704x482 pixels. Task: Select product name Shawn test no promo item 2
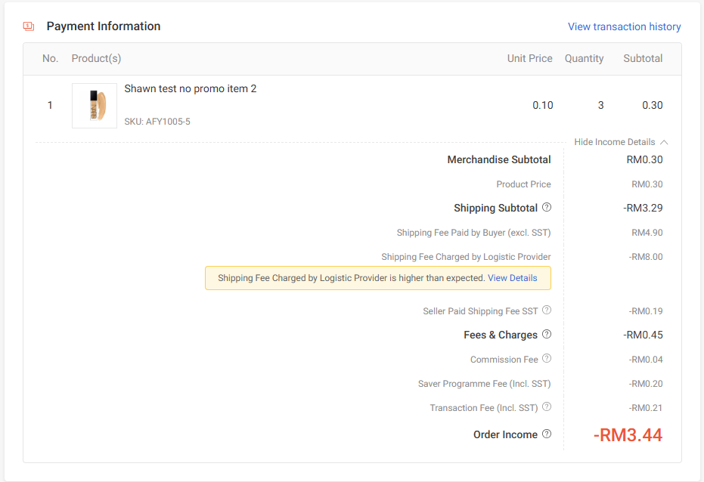pos(190,89)
